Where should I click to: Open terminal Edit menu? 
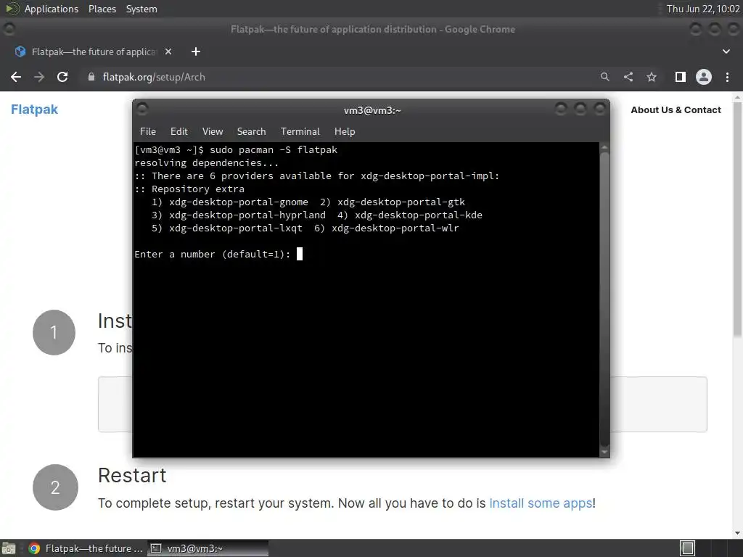click(179, 132)
